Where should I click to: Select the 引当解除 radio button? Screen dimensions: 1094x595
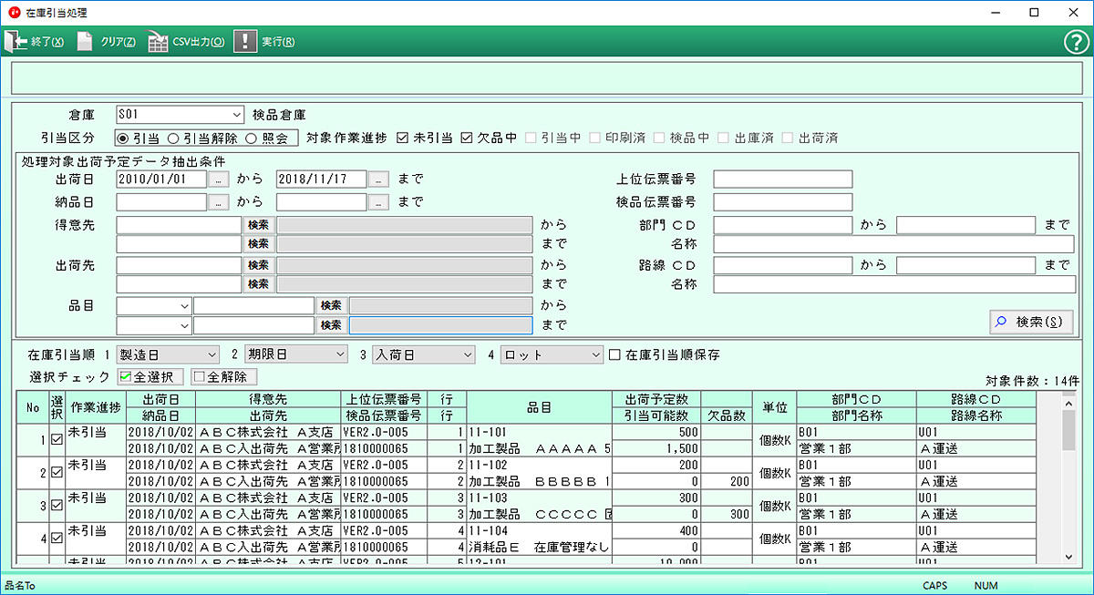[173, 138]
